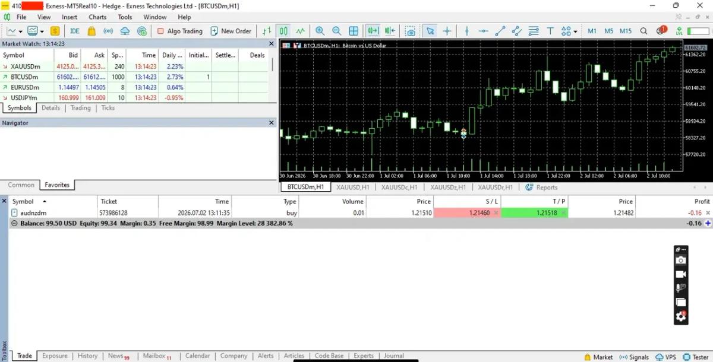Select the trendline drawing tool
Image resolution: width=713 pixels, height=362 pixels.
[500, 31]
